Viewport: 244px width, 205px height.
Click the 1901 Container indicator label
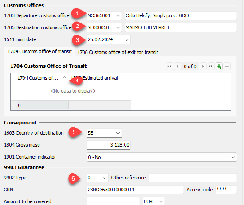click(x=30, y=157)
